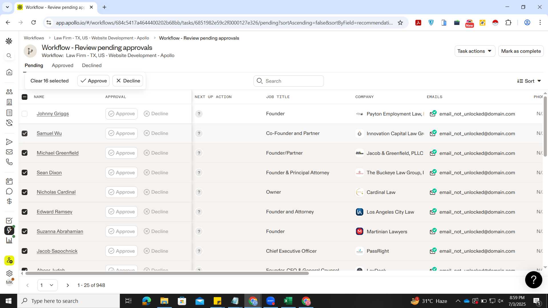The image size is (548, 308).
Task: Bookmark this page with the star icon
Action: (x=400, y=23)
